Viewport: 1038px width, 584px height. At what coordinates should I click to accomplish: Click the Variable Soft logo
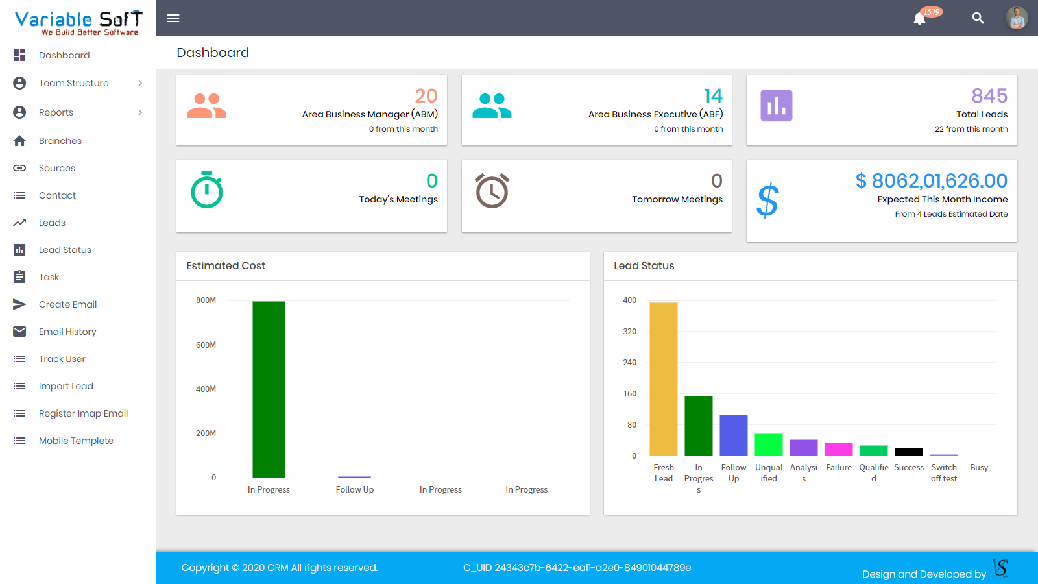pos(78,22)
